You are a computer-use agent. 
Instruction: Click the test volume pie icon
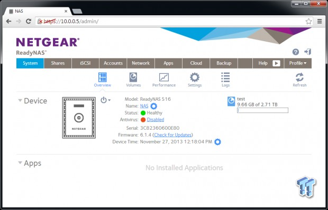point(231,101)
